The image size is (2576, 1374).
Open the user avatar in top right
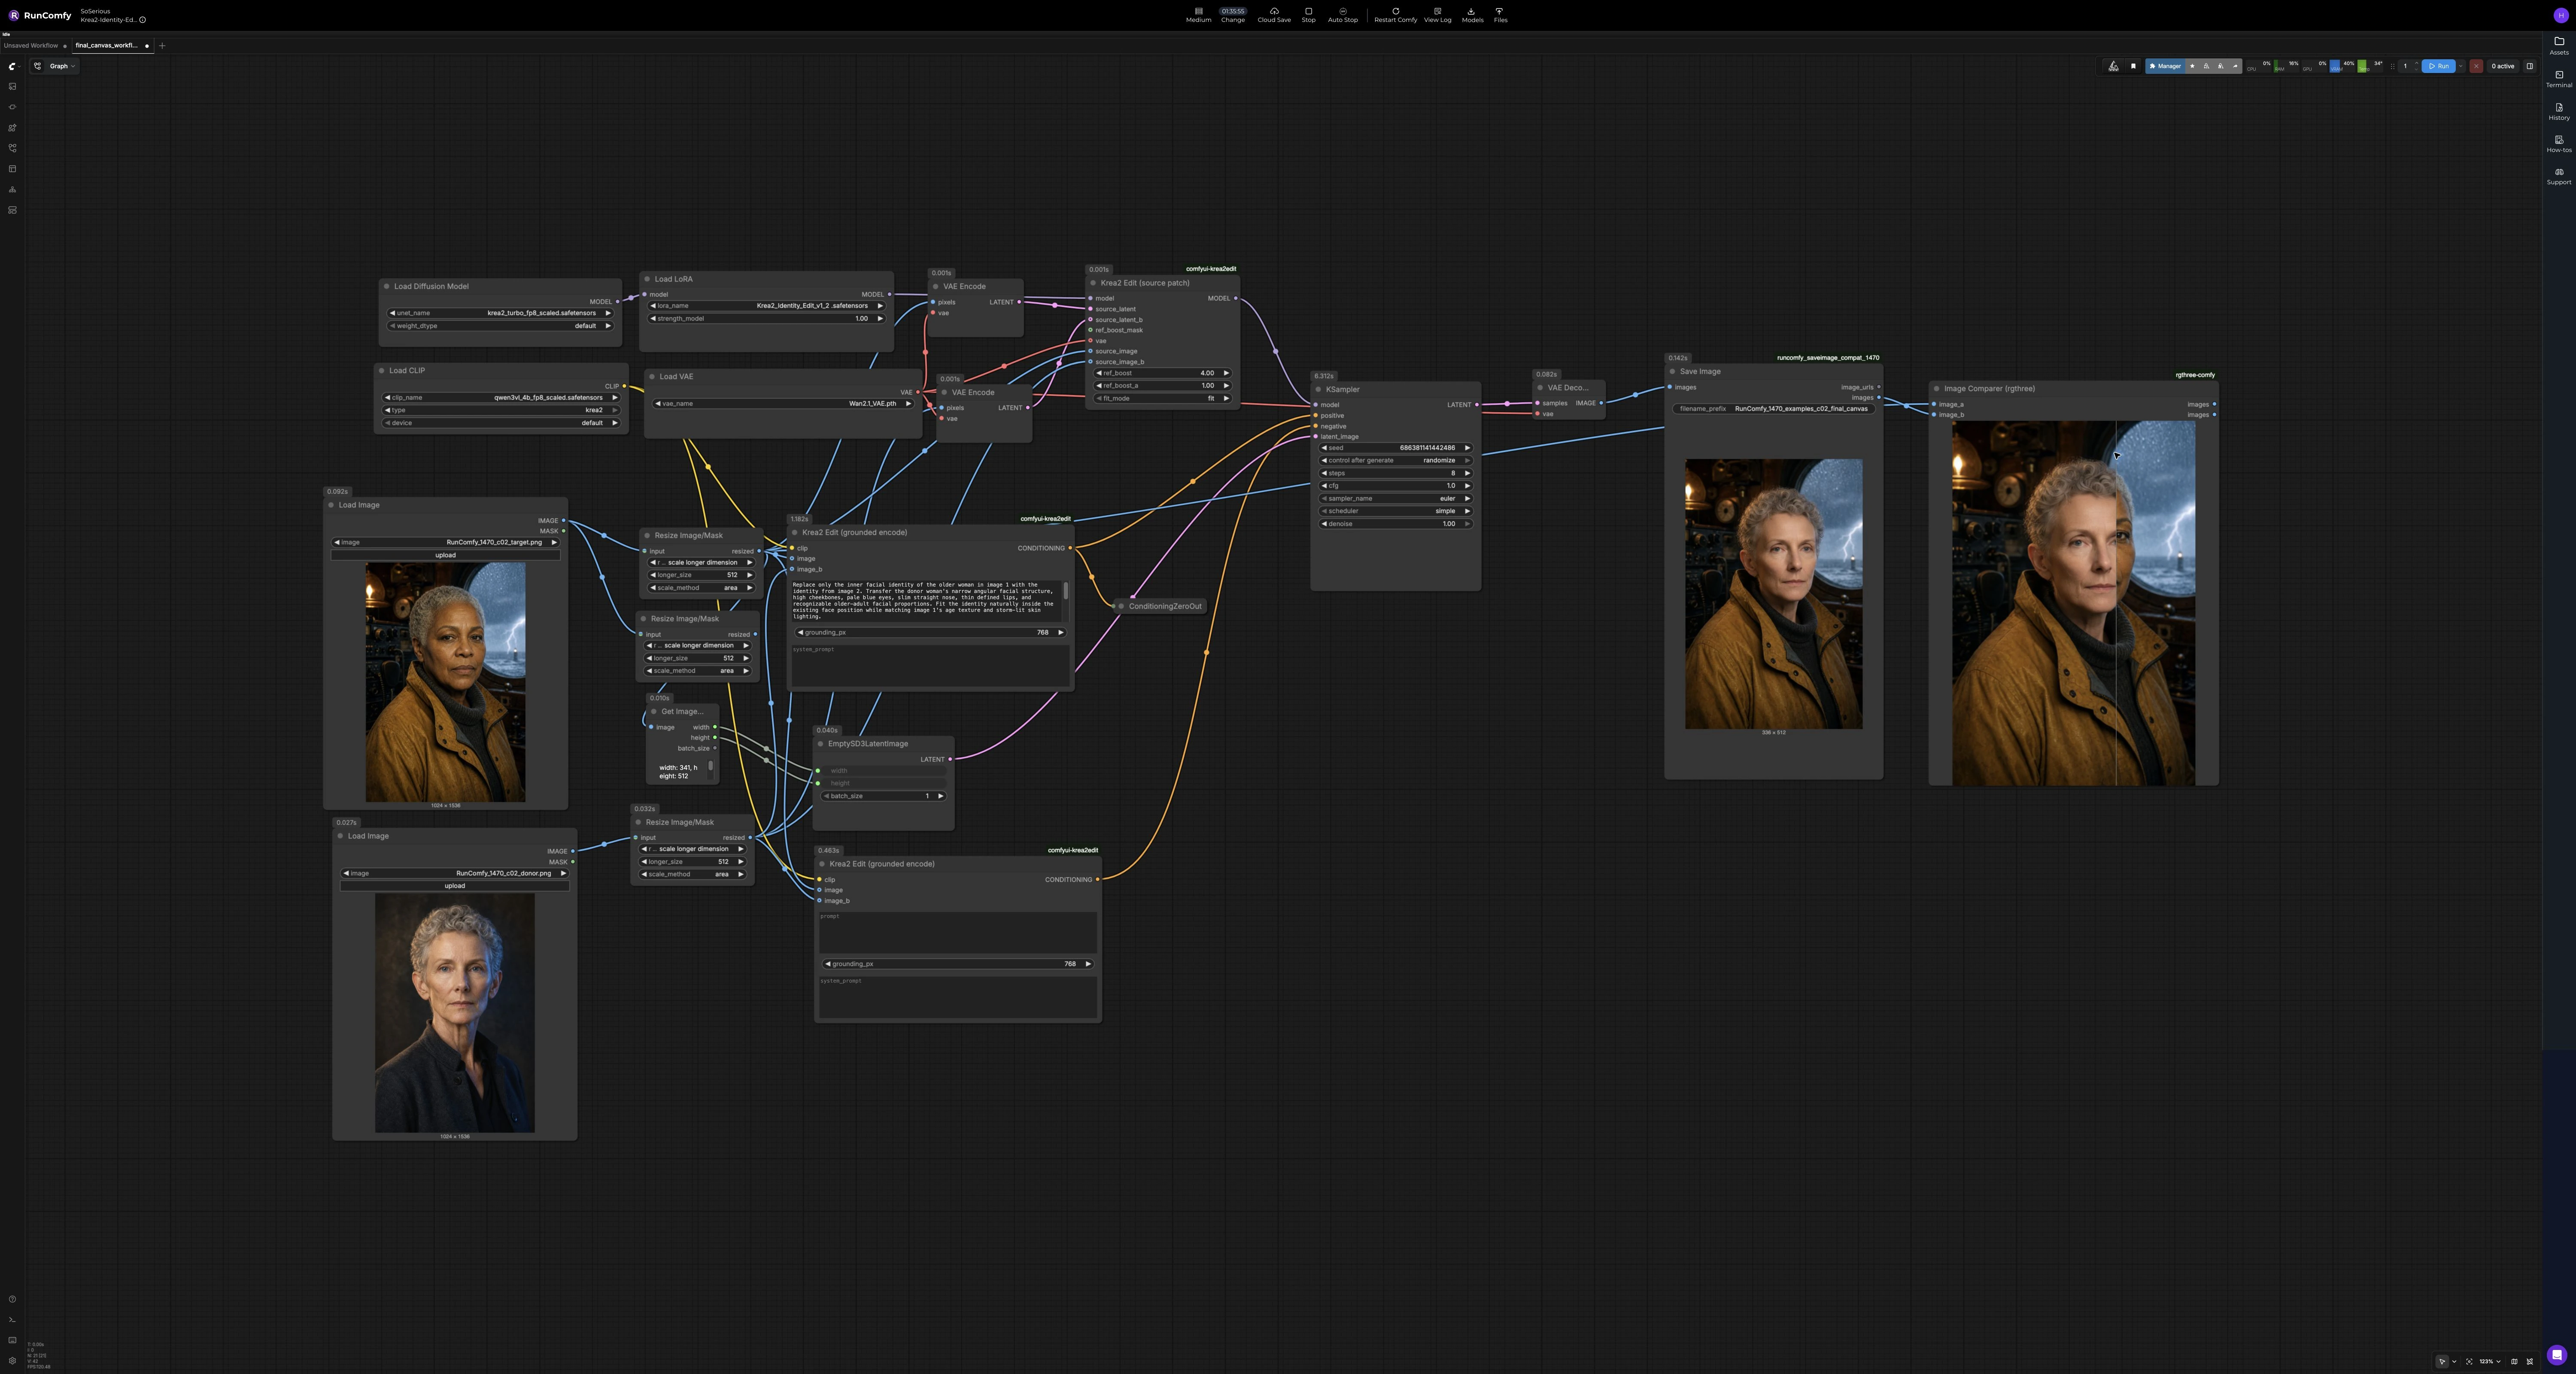[x=2560, y=15]
